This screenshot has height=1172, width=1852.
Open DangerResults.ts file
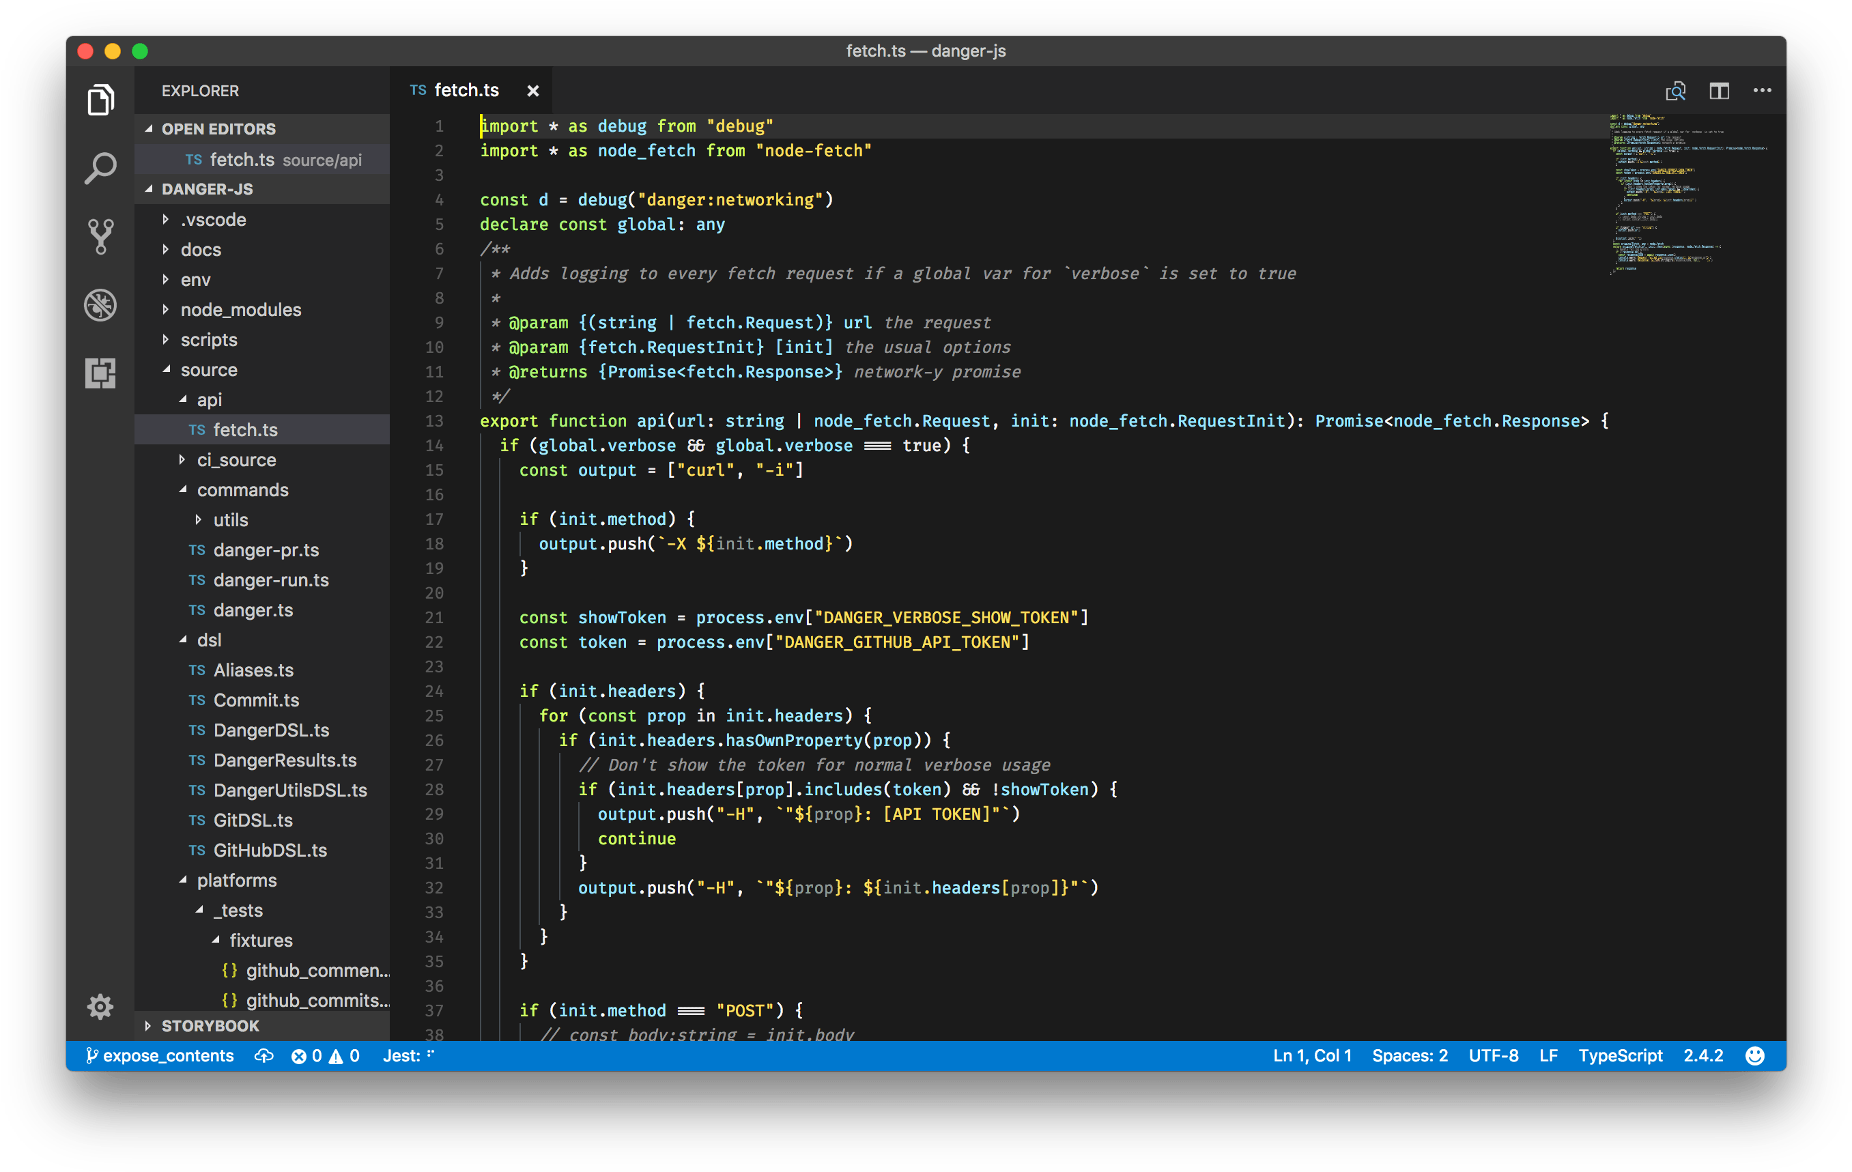point(262,759)
